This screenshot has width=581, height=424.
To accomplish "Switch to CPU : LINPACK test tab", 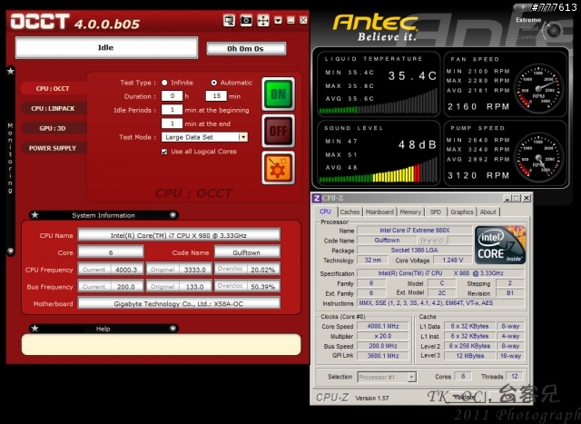I will (54, 108).
